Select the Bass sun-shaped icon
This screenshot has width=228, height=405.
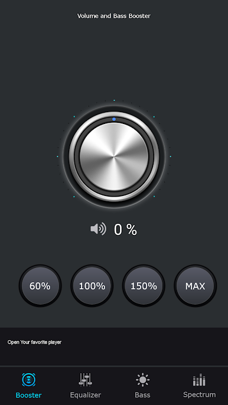click(142, 380)
